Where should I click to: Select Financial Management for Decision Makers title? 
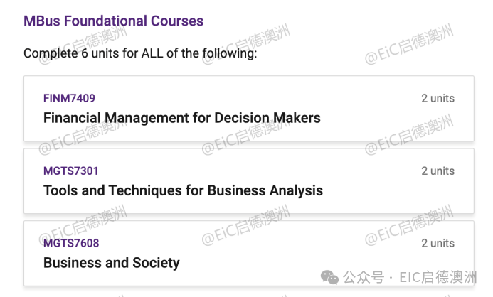[x=181, y=118]
